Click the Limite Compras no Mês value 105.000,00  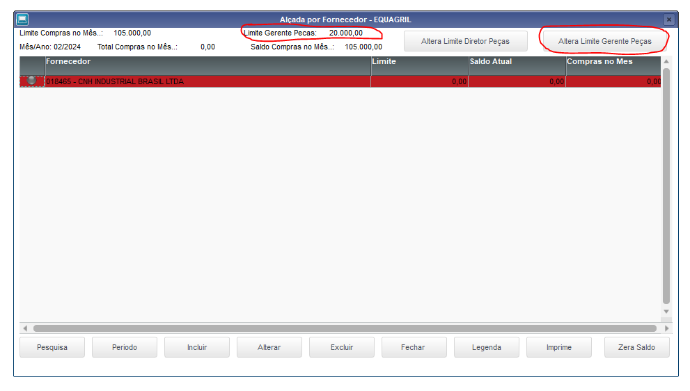(132, 33)
